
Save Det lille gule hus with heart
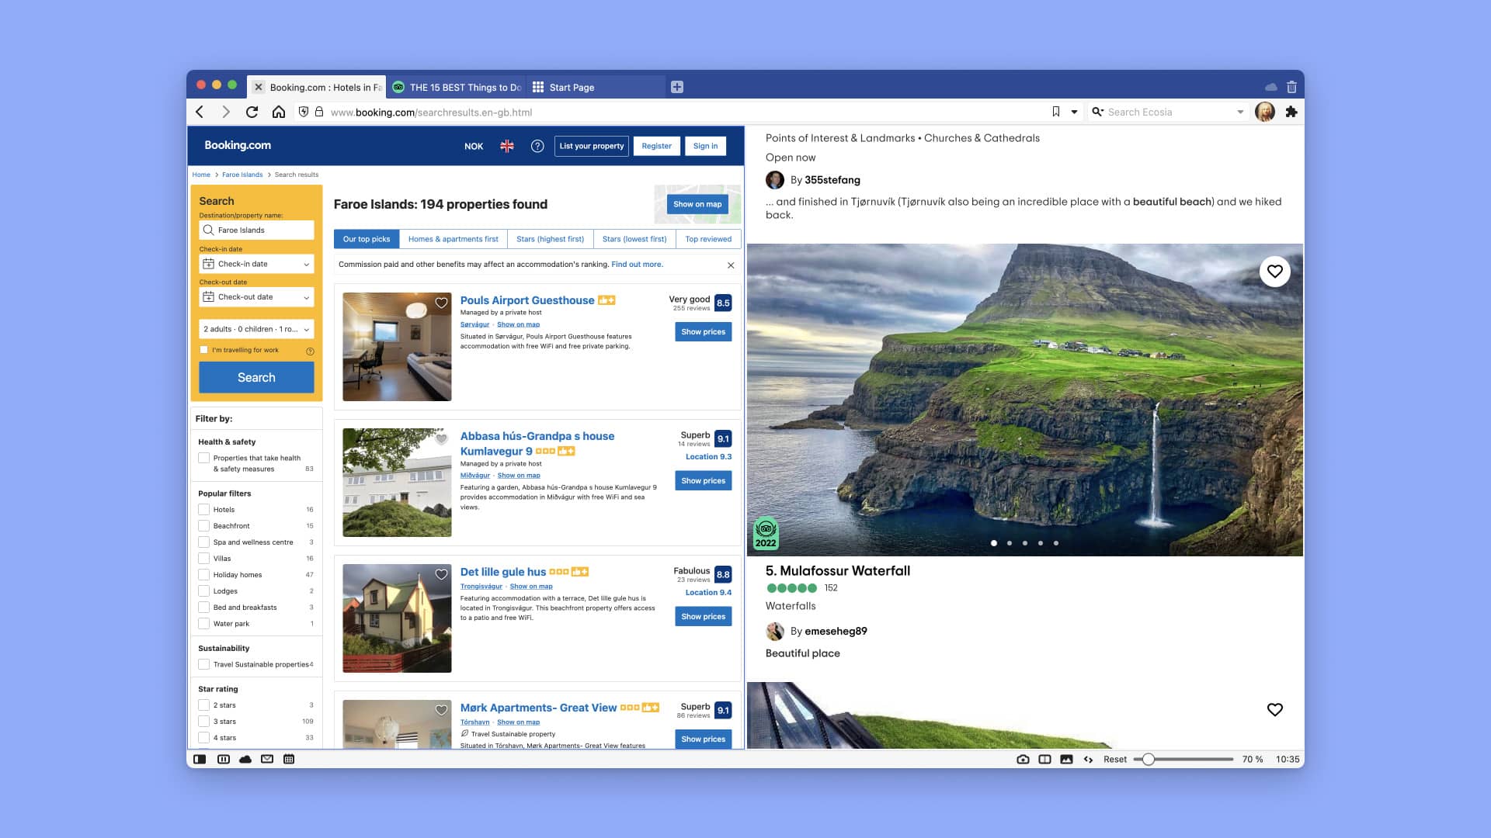tap(441, 575)
